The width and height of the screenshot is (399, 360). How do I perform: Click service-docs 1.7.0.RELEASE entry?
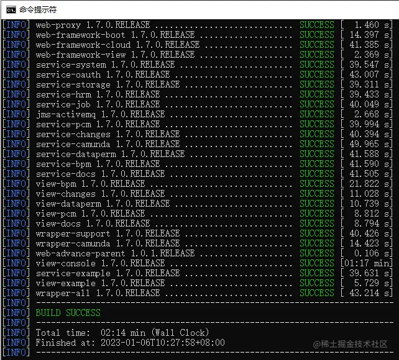[x=100, y=174]
